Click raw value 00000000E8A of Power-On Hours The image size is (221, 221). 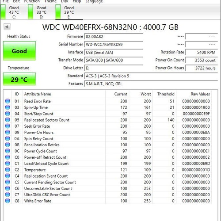(196, 132)
